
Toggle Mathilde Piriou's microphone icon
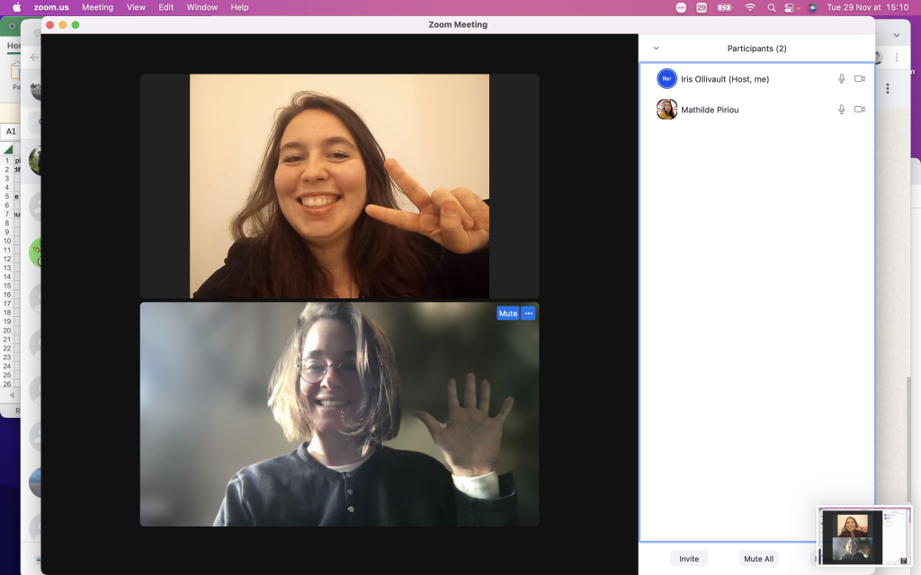[x=842, y=110]
